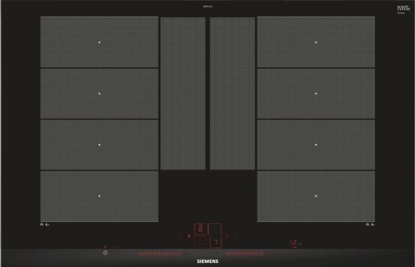The height and width of the screenshot is (267, 415).
Task: Tap the lit red bar left of zone displays
Action: tap(189, 236)
